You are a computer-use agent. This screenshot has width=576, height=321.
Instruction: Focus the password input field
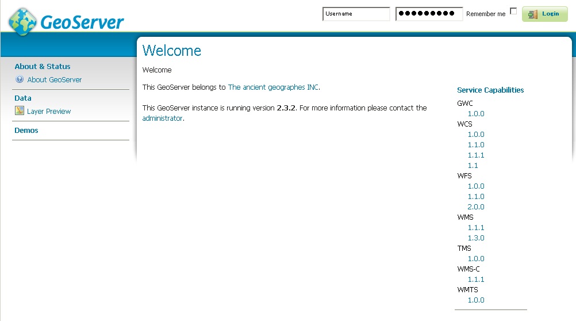429,14
